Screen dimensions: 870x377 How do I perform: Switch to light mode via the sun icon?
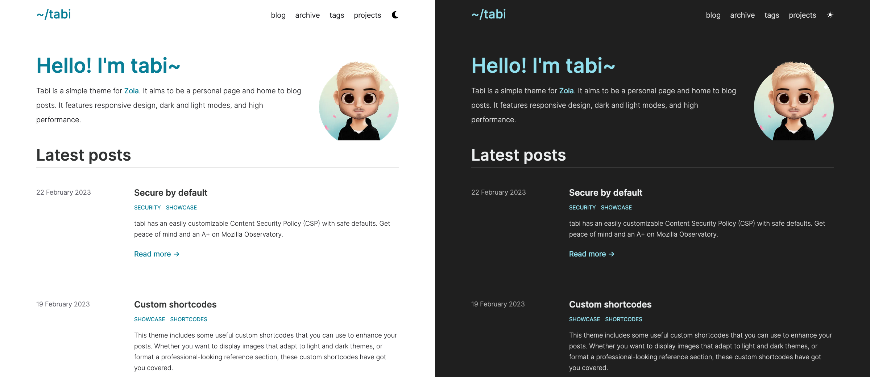pos(830,15)
